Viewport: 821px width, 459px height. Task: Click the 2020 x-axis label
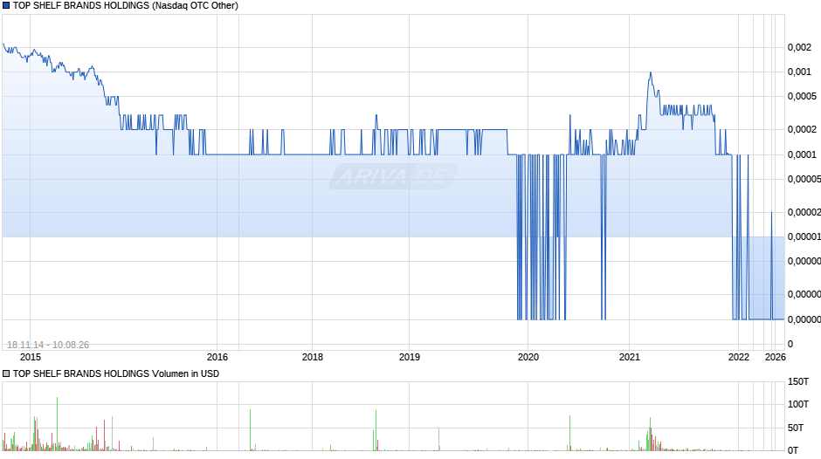click(x=528, y=357)
